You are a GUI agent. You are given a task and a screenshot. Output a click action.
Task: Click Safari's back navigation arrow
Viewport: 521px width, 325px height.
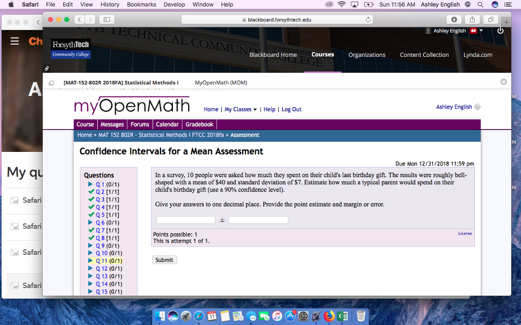click(79, 20)
